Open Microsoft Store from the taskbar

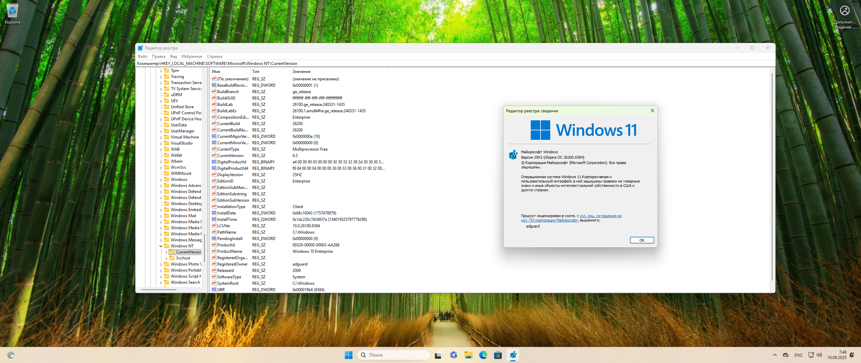click(x=498, y=355)
